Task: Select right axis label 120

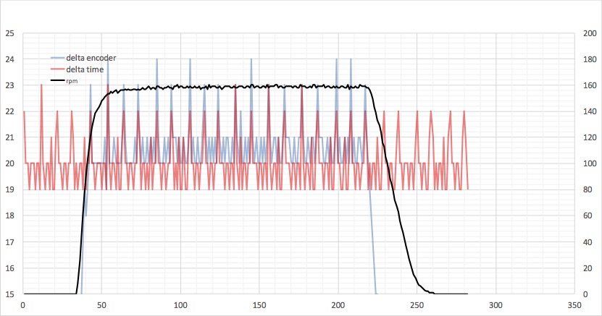Action: click(x=590, y=137)
